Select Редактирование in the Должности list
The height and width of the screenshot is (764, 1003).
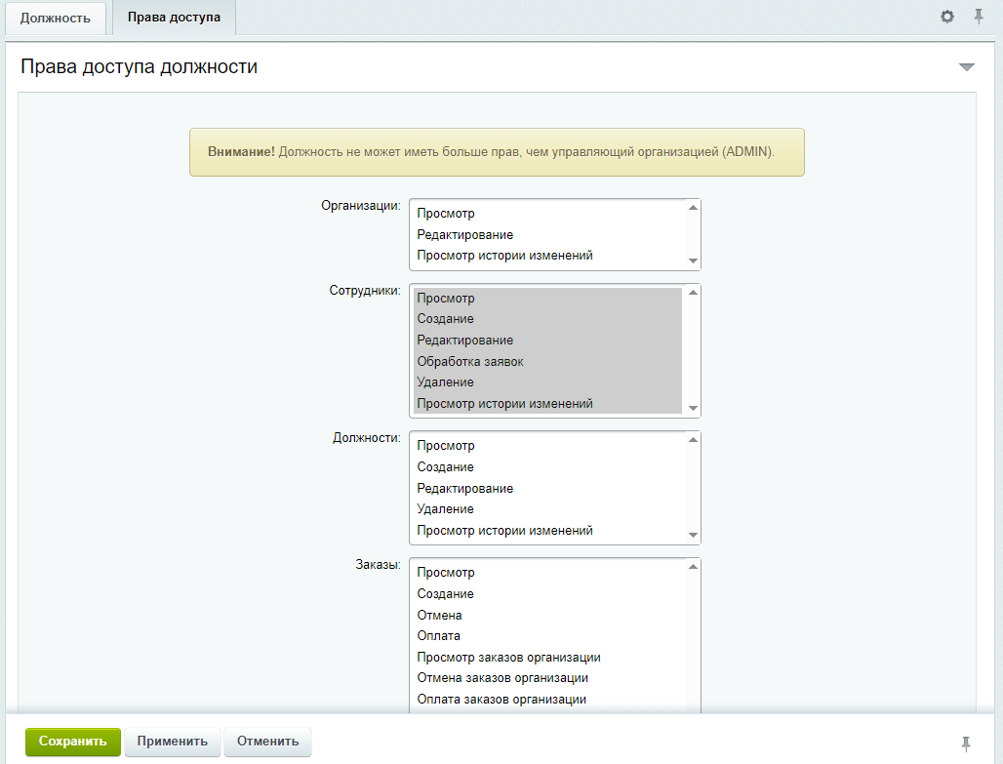547,488
